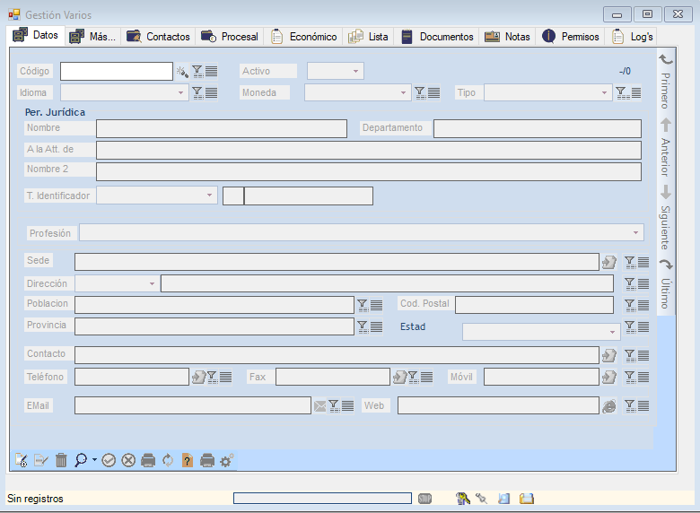
Task: Click the filter icon next to Código field
Action: coord(197,72)
